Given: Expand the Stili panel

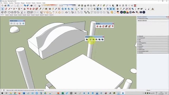Looking at the screenshot, I should pyautogui.click(x=153, y=40).
